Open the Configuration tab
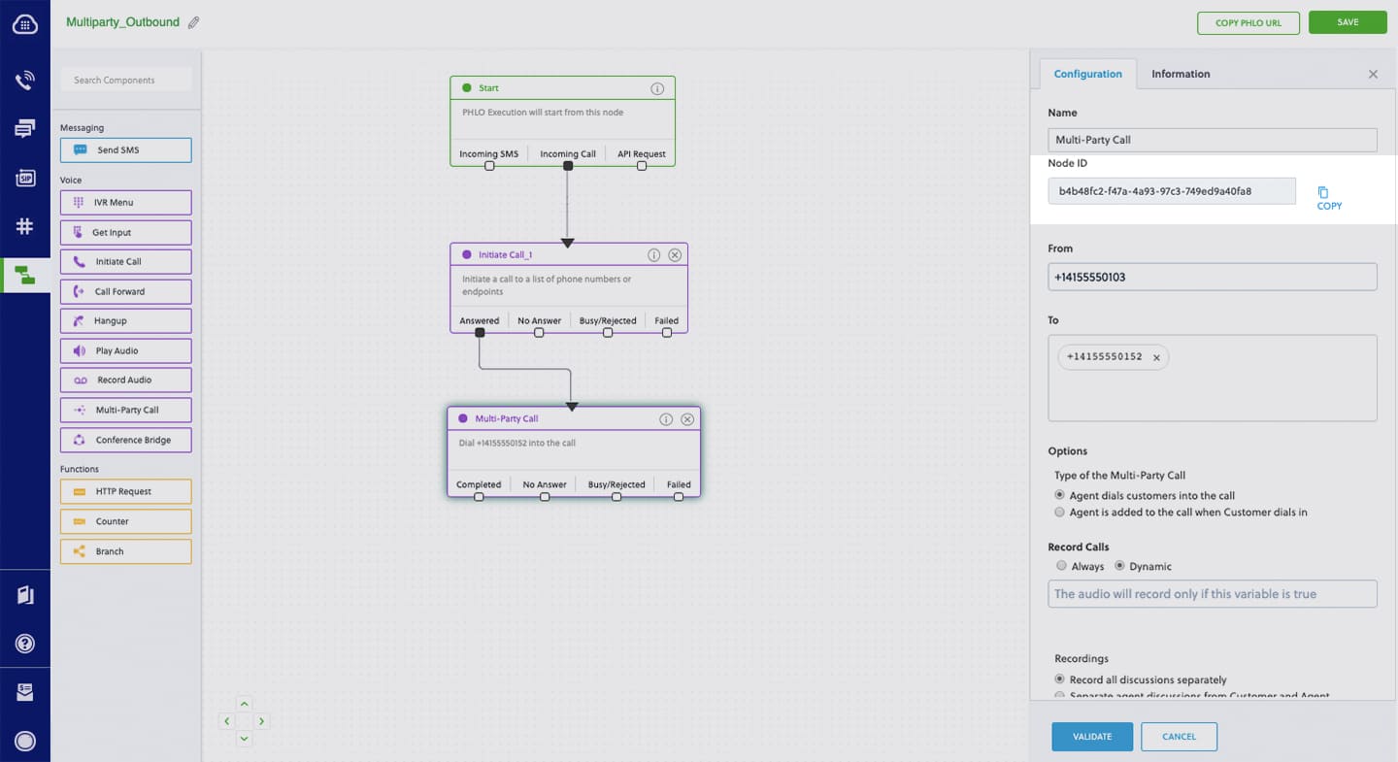1398x762 pixels. click(1087, 73)
